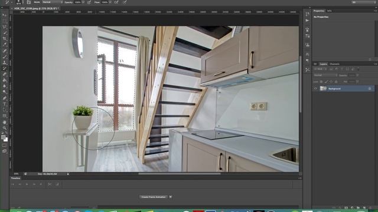
Task: Open the Timeline panel options menu
Action: pyautogui.click(x=300, y=178)
